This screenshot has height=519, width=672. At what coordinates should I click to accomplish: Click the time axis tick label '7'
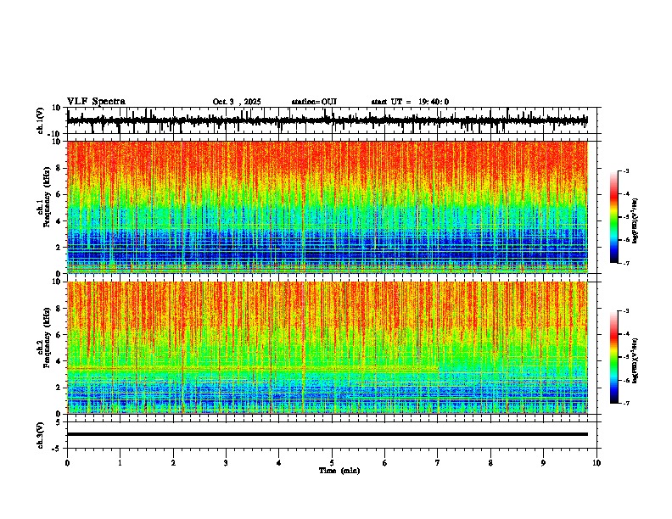(x=438, y=463)
